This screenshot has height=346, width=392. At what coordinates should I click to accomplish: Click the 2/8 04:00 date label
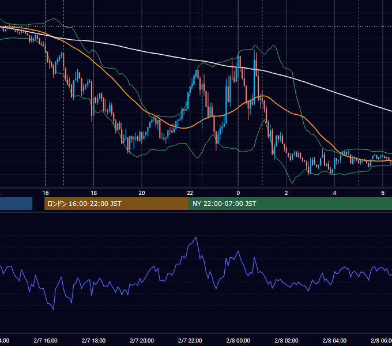click(334, 340)
